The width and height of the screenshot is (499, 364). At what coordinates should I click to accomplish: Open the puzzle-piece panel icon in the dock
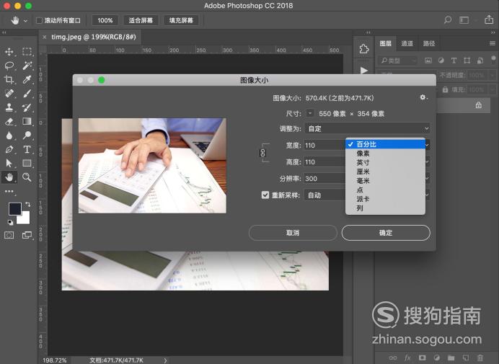364,49
